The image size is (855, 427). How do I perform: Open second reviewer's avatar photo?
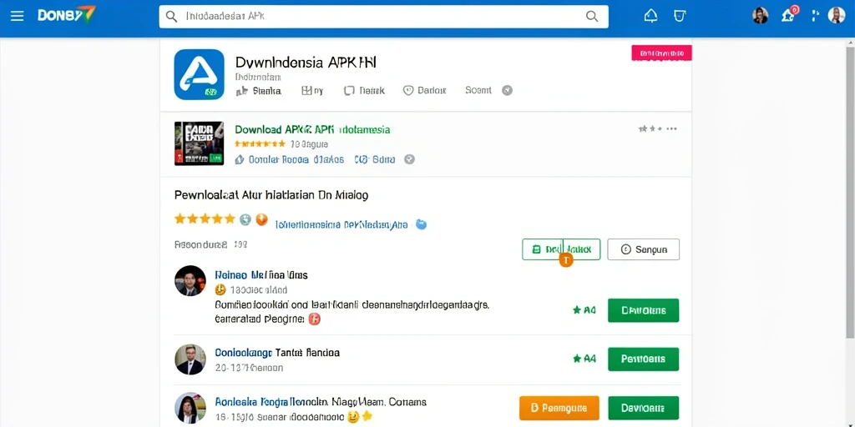point(190,359)
